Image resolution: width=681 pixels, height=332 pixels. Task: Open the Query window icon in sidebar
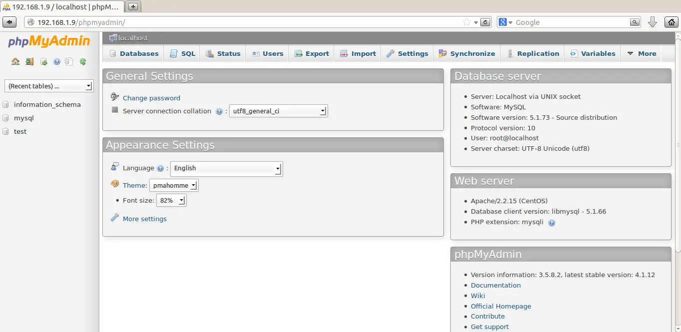(43, 61)
